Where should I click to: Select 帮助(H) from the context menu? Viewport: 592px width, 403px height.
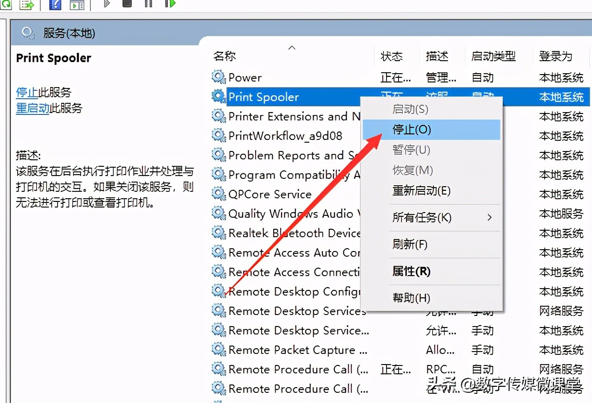[410, 298]
